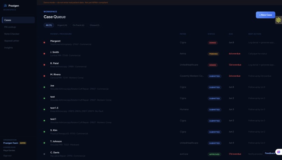Click the PATIENT / PROCEDURE column header
Image resolution: width=282 pixels, height=160 pixels.
click(61, 34)
